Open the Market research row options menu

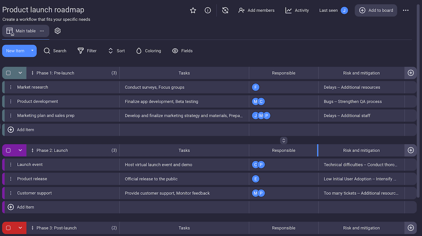coord(10,87)
